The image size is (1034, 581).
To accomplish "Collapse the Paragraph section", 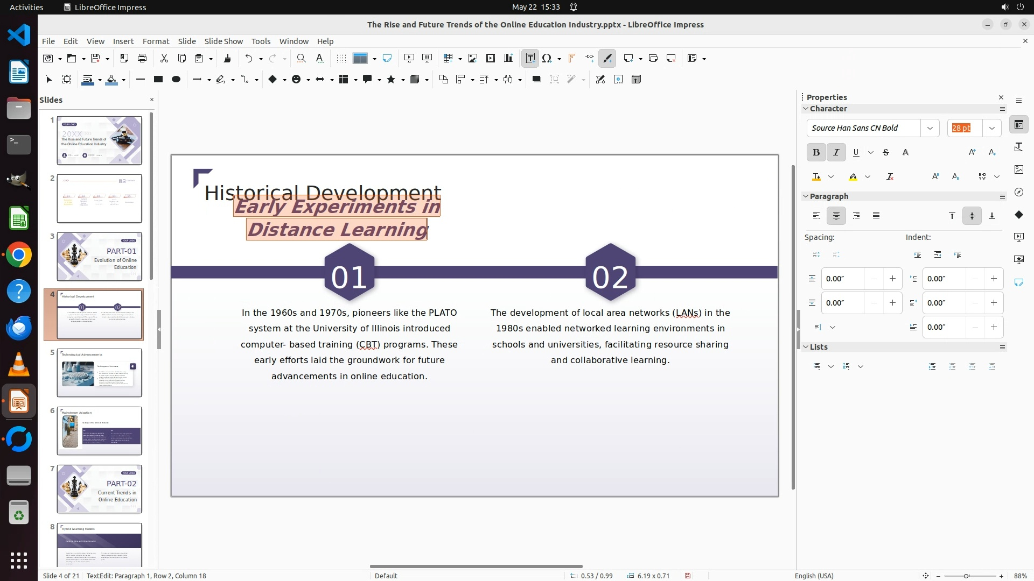I will (x=806, y=196).
